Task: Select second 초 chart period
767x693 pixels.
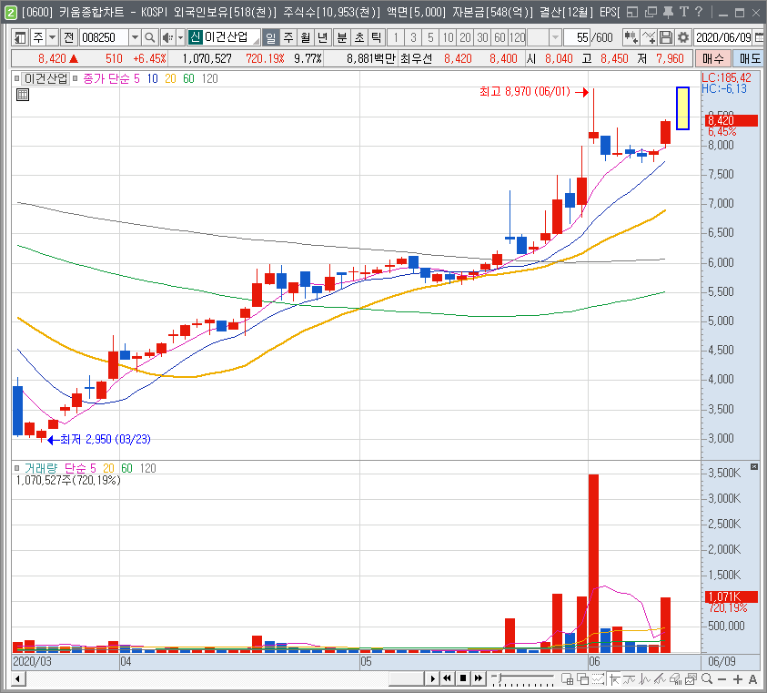Action: click(x=359, y=37)
